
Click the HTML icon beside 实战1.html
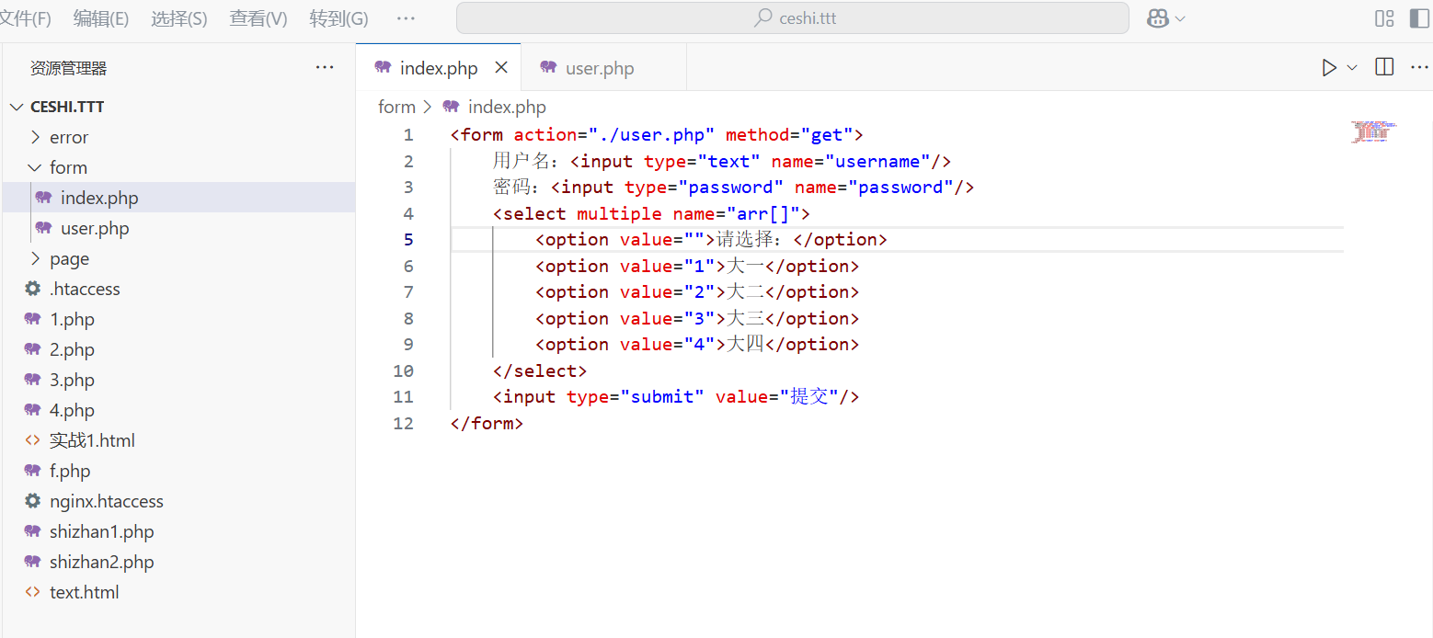32,440
